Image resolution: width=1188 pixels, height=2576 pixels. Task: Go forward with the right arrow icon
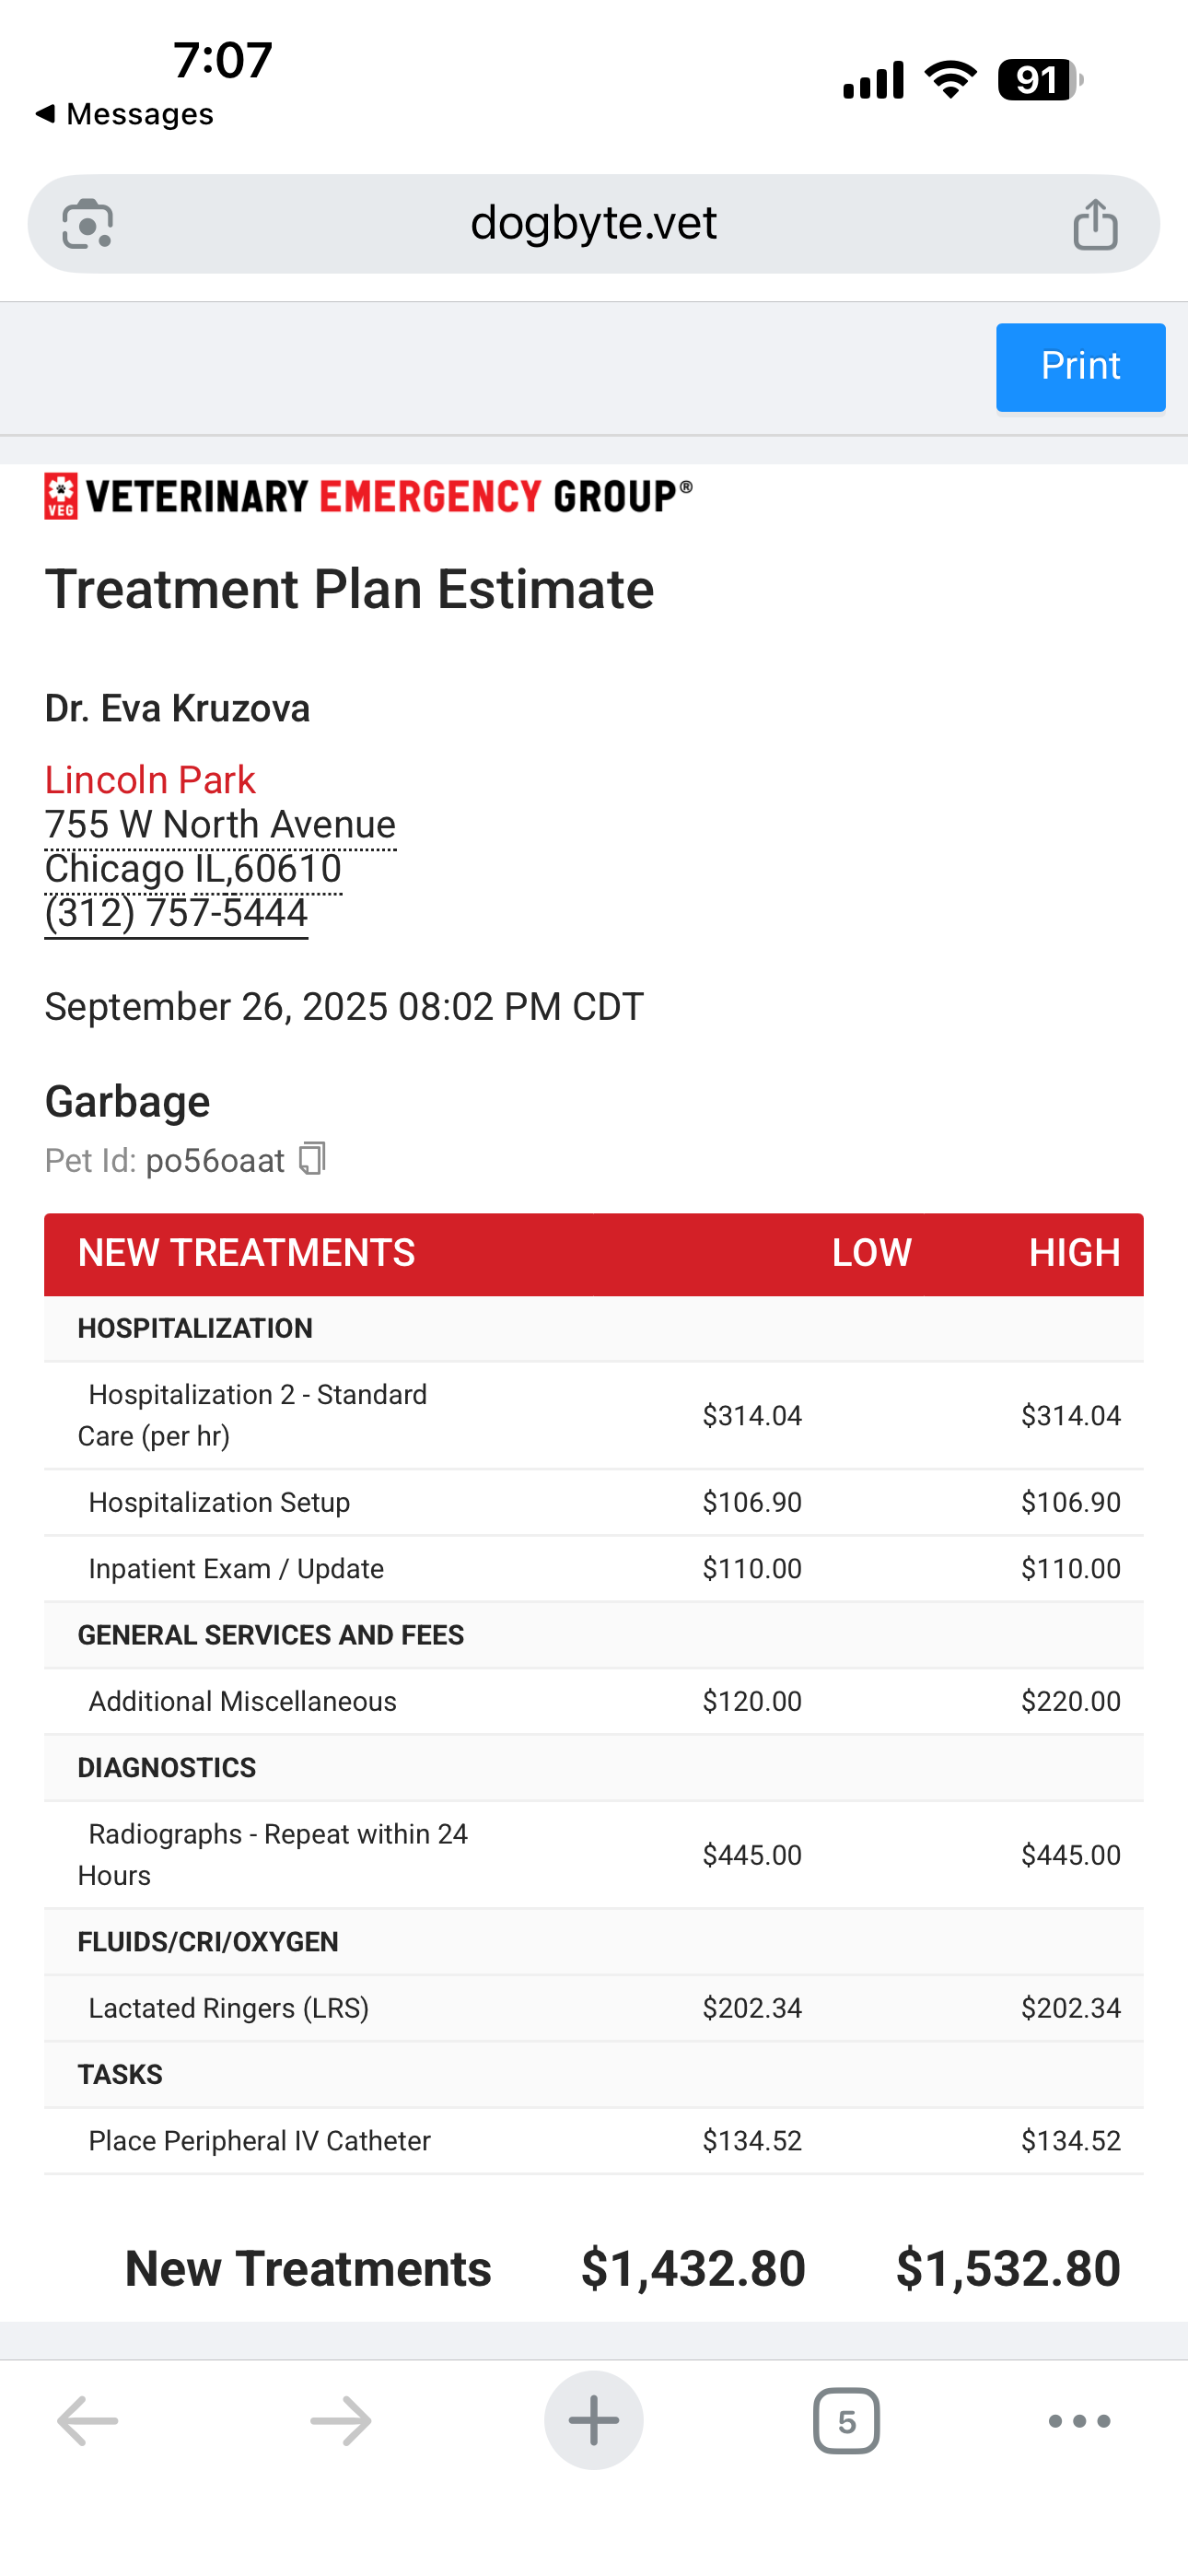click(x=340, y=2421)
